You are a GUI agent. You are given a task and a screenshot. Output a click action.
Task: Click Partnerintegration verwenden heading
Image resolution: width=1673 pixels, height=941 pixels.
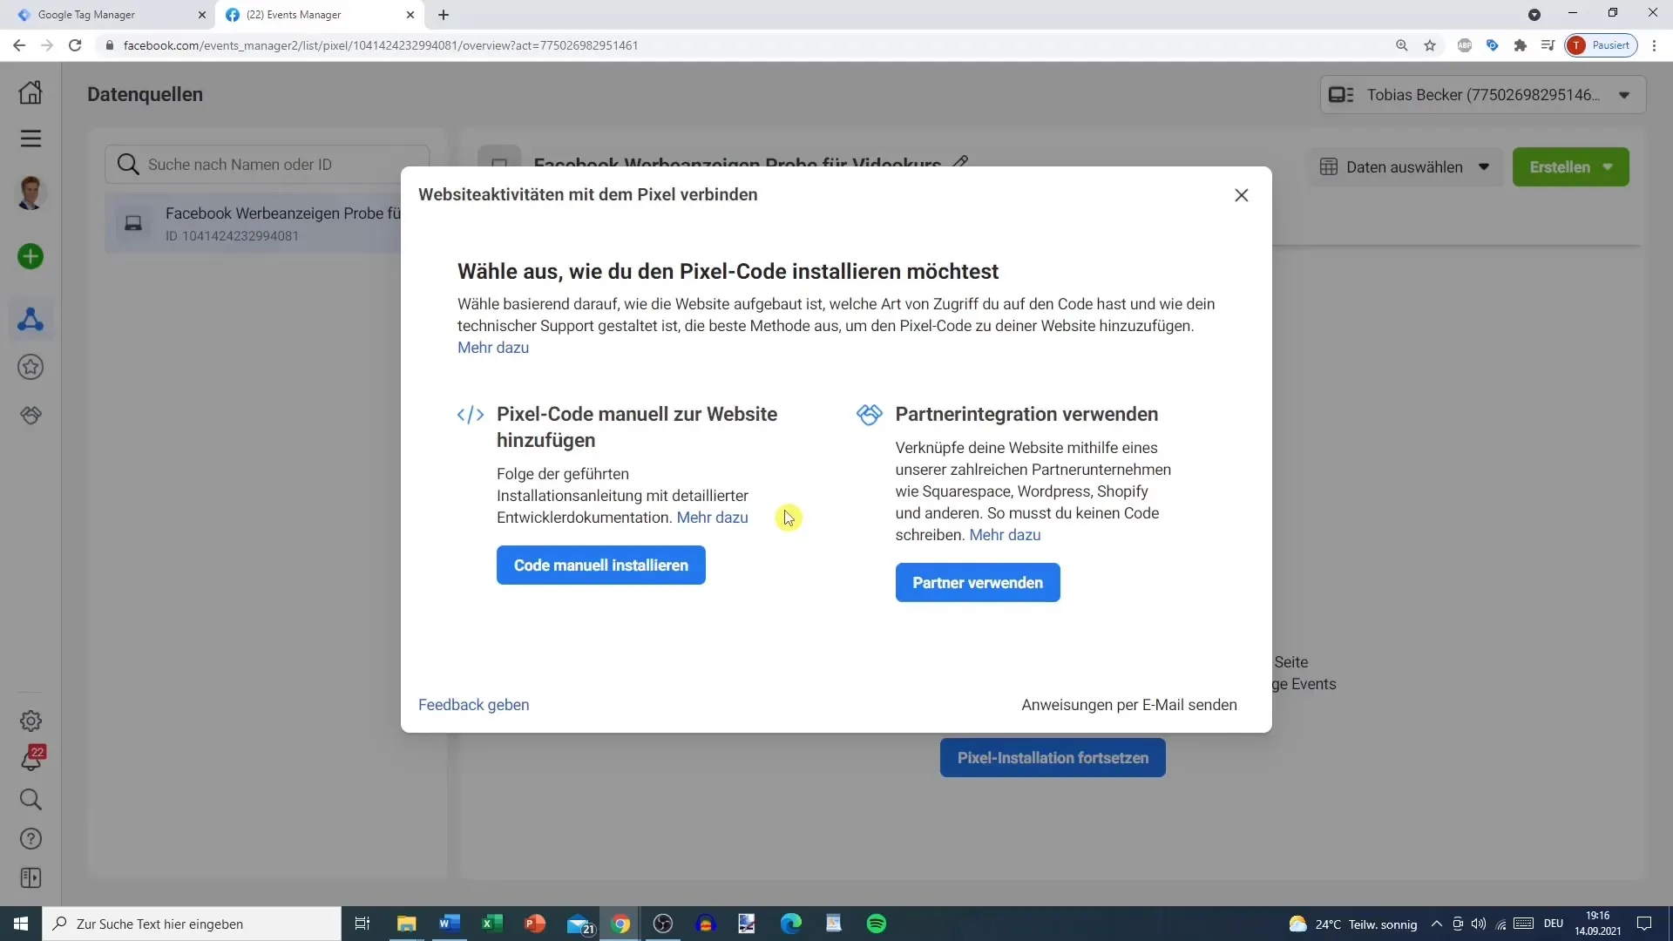pyautogui.click(x=1026, y=415)
